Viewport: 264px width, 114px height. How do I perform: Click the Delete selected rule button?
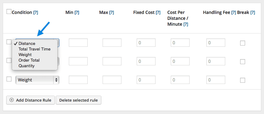[x=78, y=100]
